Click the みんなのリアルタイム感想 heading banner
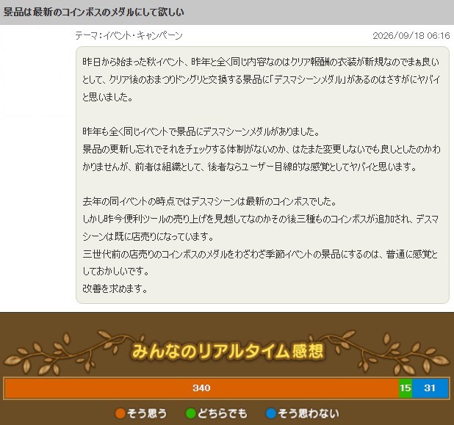Viewport: 454px width, 425px height. [227, 351]
